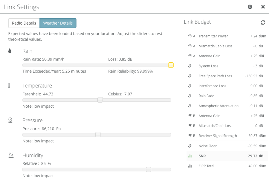The image size is (269, 182).
Task: Click the wifi icon beside Transmitter Power
Action: click(190, 36)
